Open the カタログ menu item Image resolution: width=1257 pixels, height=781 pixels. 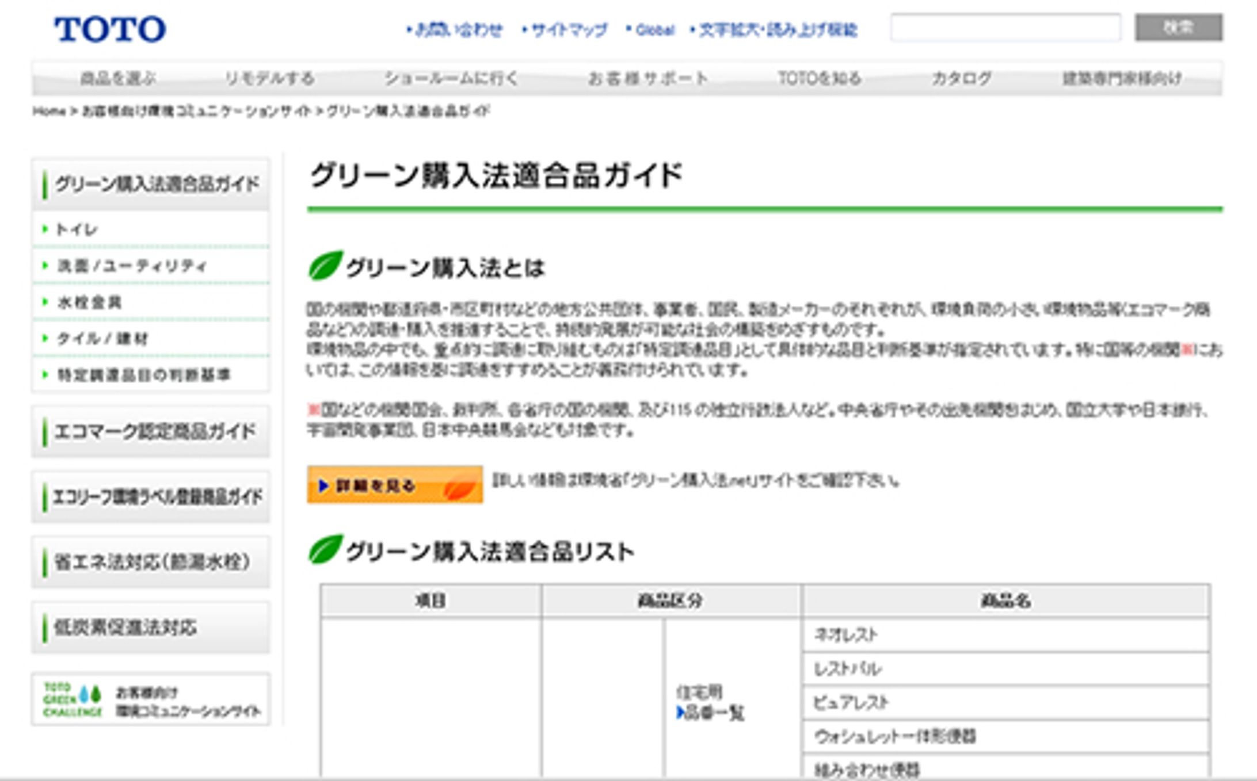(x=961, y=78)
